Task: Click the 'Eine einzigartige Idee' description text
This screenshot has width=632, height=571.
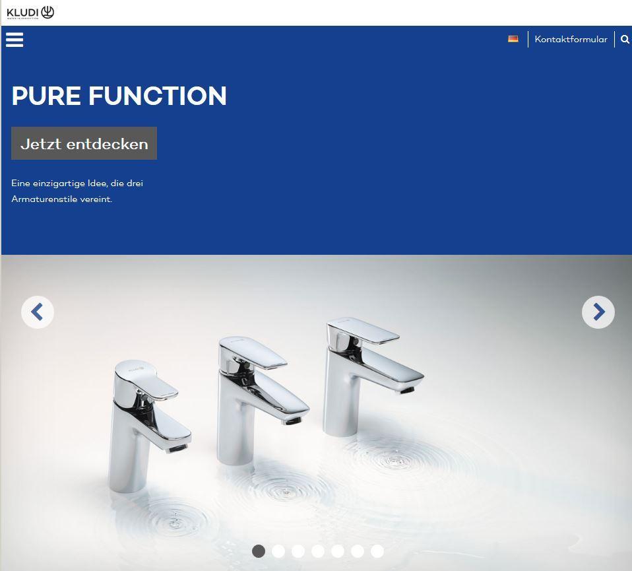Action: pos(77,191)
